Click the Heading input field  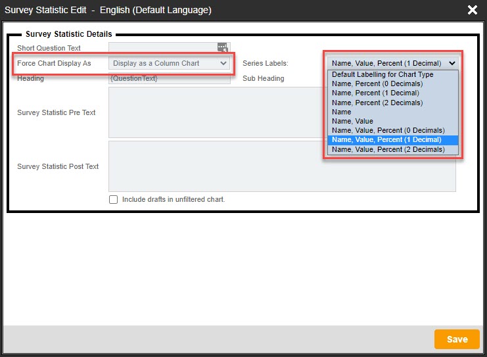(170, 78)
